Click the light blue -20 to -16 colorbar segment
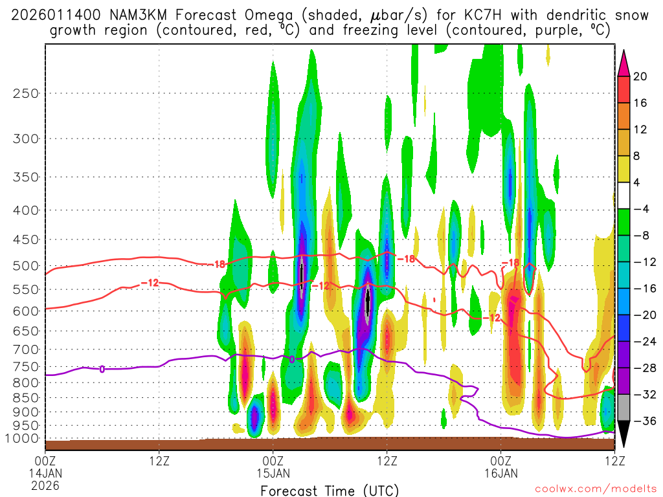 tap(624, 302)
